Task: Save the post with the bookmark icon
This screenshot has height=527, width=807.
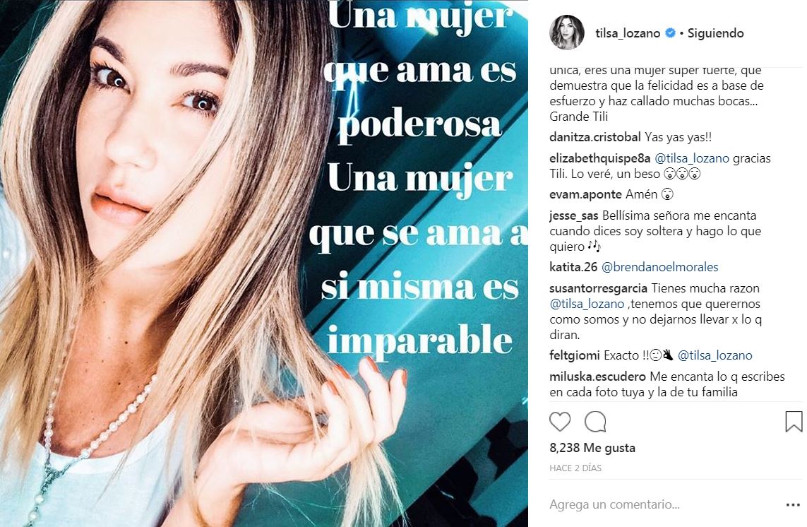Action: coord(794,422)
